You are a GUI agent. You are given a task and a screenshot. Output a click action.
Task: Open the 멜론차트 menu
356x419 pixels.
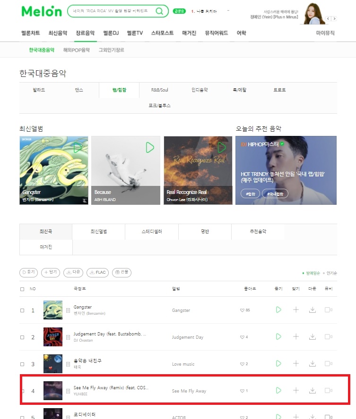[31, 33]
